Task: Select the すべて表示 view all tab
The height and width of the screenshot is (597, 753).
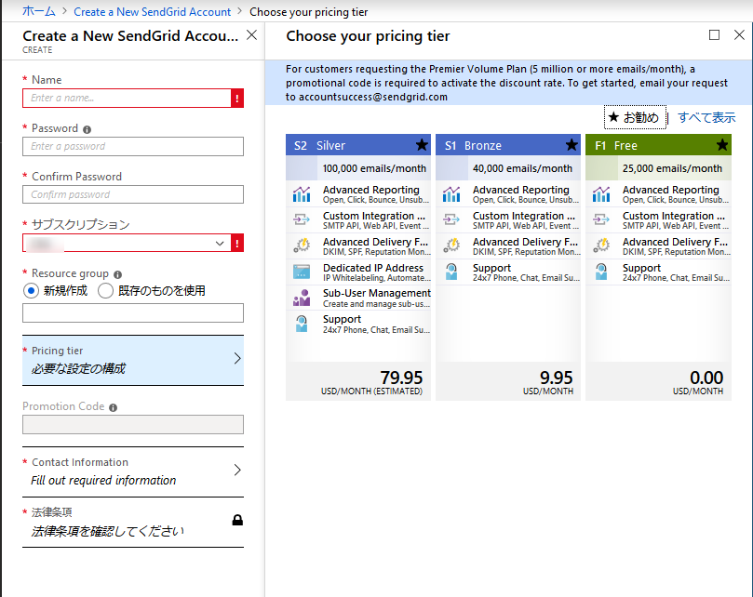Action: point(706,117)
